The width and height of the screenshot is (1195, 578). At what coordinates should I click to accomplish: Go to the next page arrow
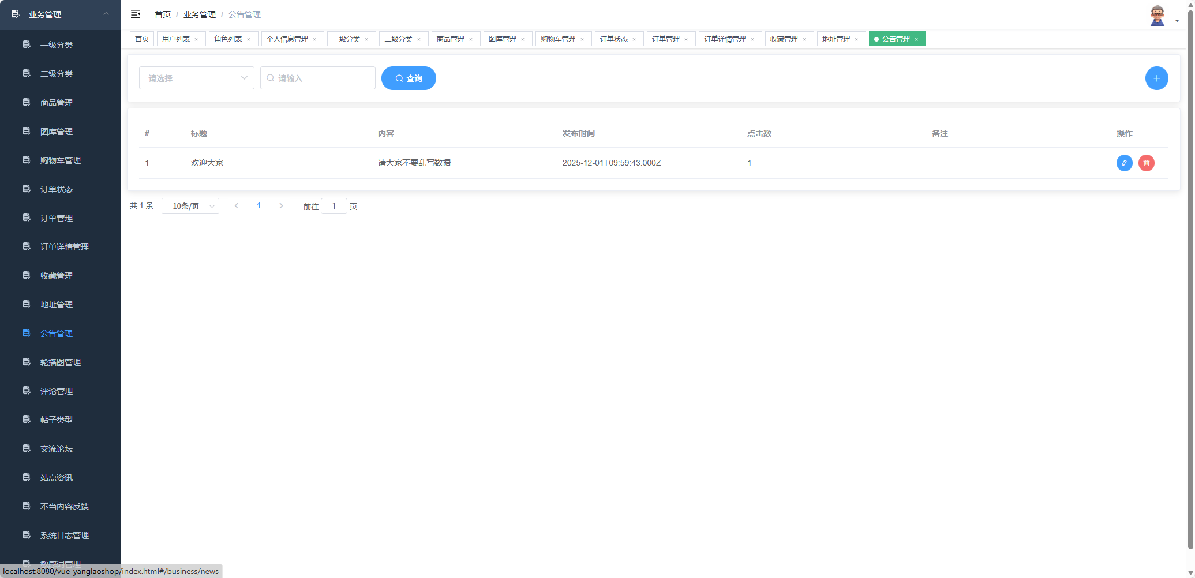[x=281, y=206]
